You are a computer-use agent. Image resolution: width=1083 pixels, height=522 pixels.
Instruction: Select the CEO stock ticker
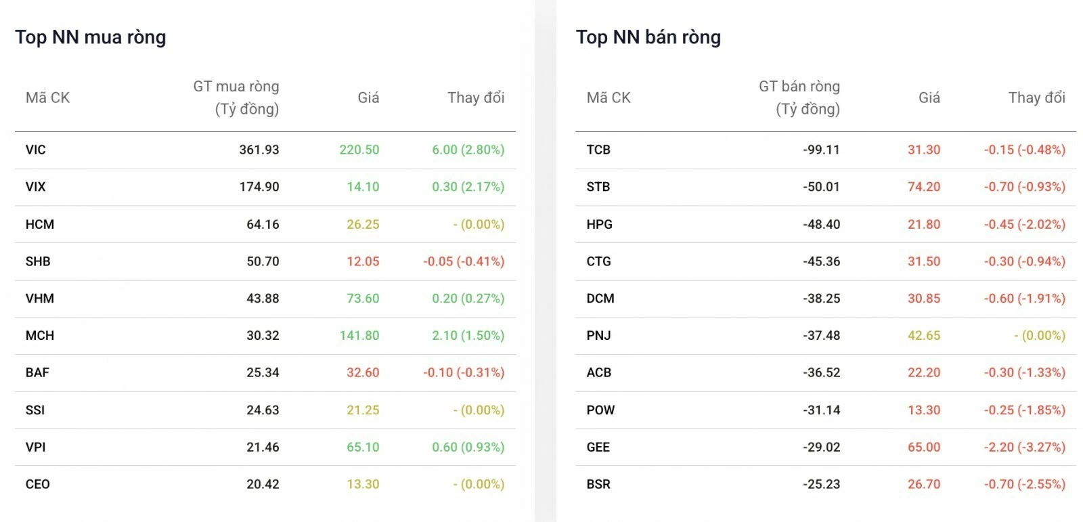[x=38, y=484]
